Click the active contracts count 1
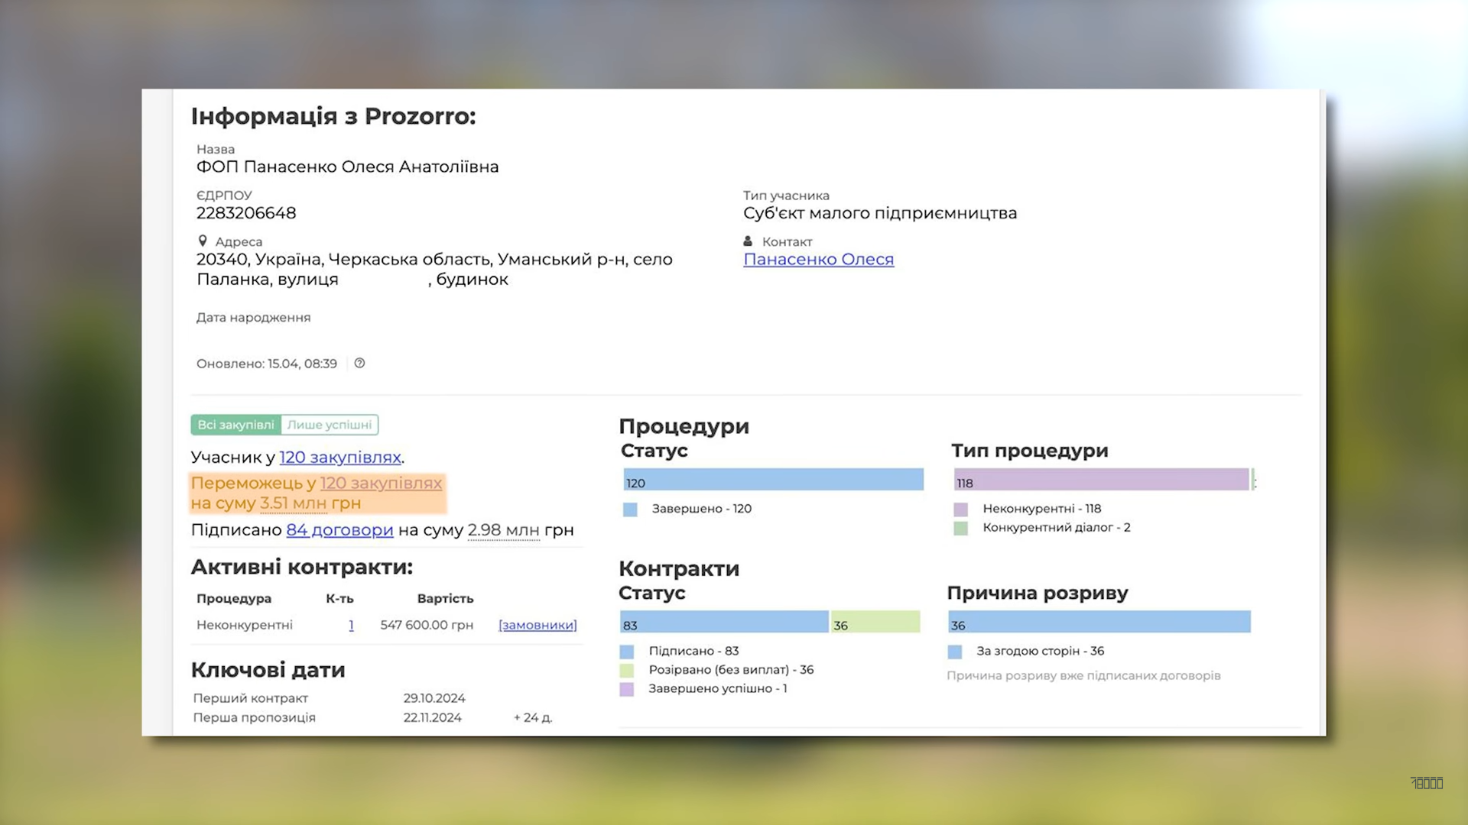The height and width of the screenshot is (825, 1468). click(x=351, y=625)
